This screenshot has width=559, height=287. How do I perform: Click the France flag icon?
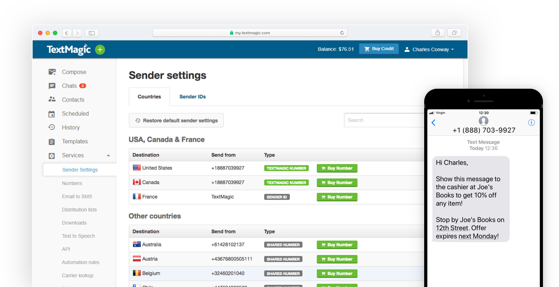(136, 196)
